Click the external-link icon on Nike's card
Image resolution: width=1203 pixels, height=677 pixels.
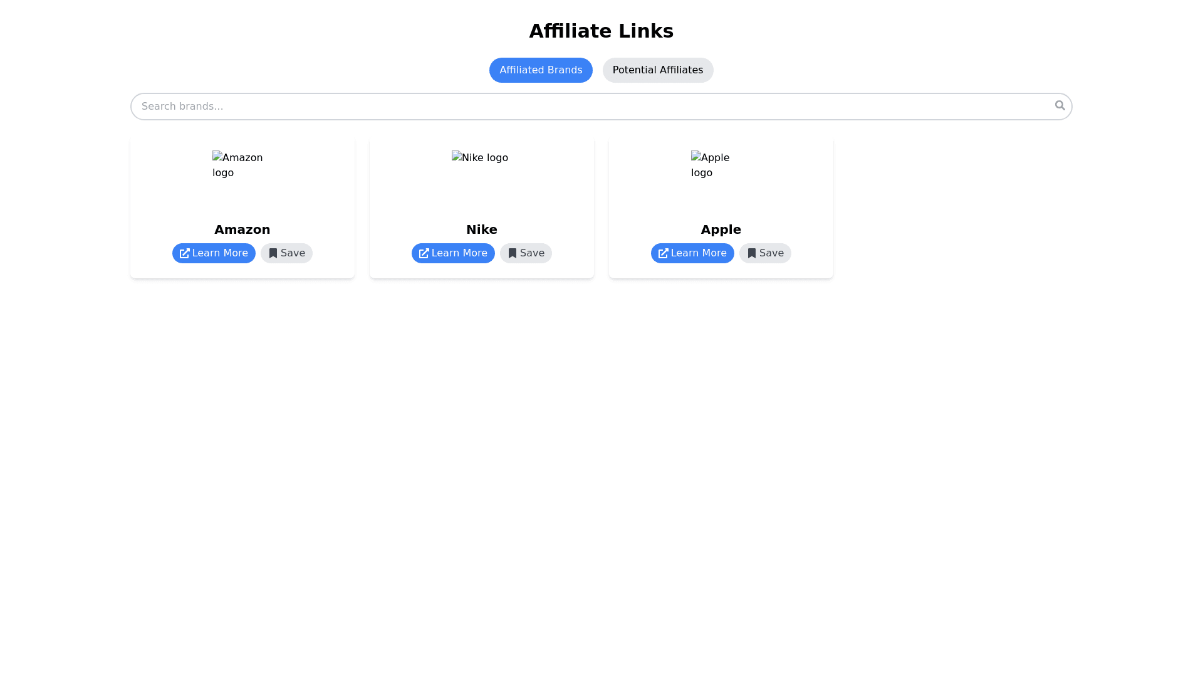(x=424, y=254)
